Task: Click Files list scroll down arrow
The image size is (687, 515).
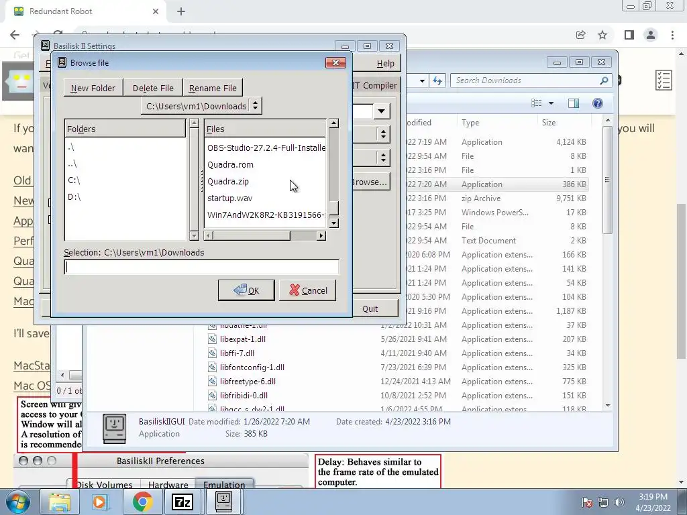Action: coord(334,223)
